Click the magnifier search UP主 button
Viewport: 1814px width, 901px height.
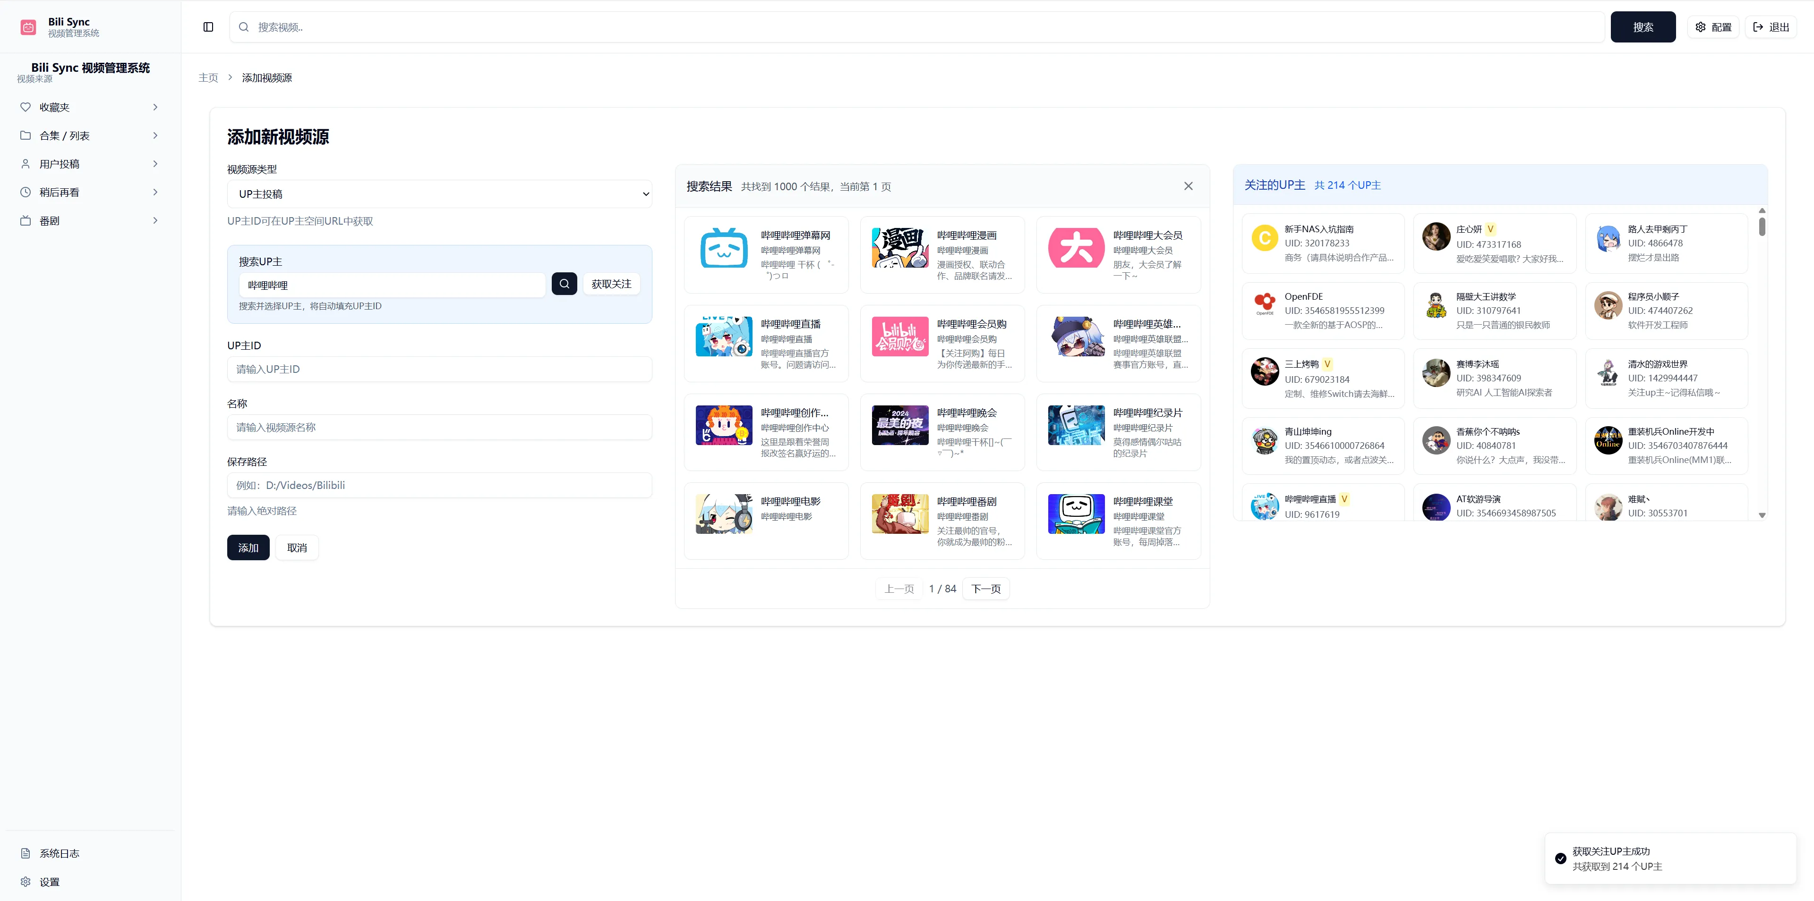[564, 284]
